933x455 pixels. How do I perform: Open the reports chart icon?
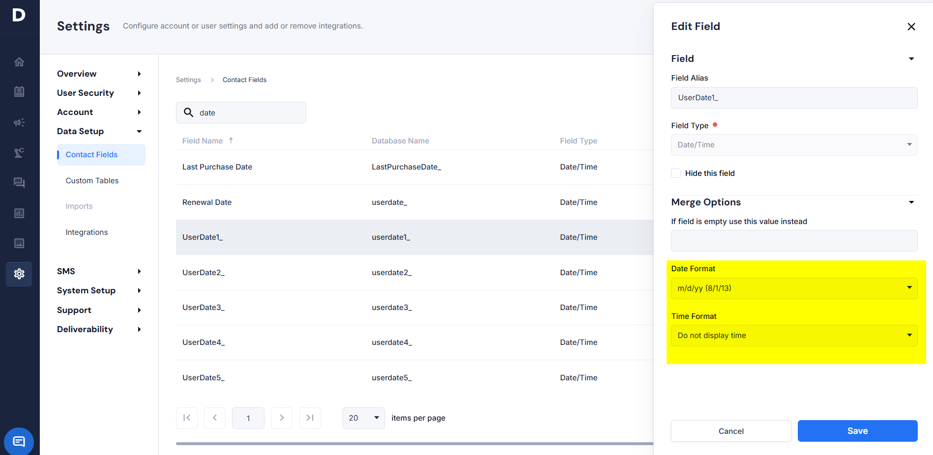[19, 213]
